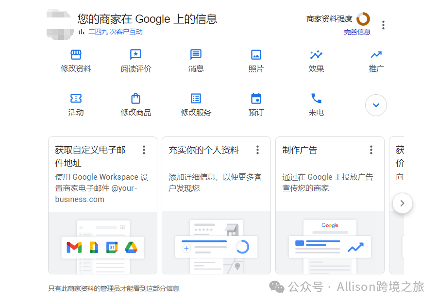
Task: Open 二四九 次客户互动 link
Action: (116, 32)
